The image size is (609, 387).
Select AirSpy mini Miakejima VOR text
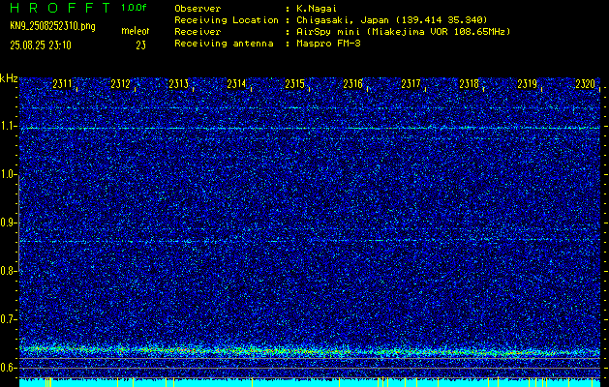403,32
